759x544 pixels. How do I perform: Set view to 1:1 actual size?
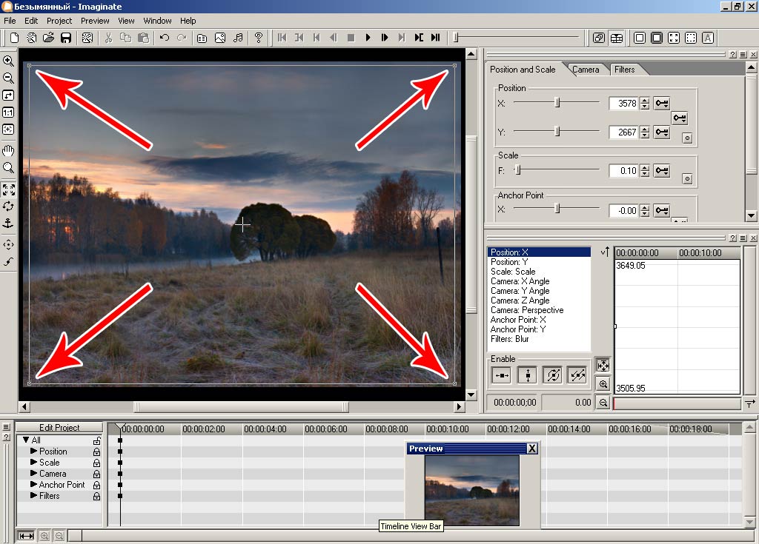pyautogui.click(x=8, y=113)
